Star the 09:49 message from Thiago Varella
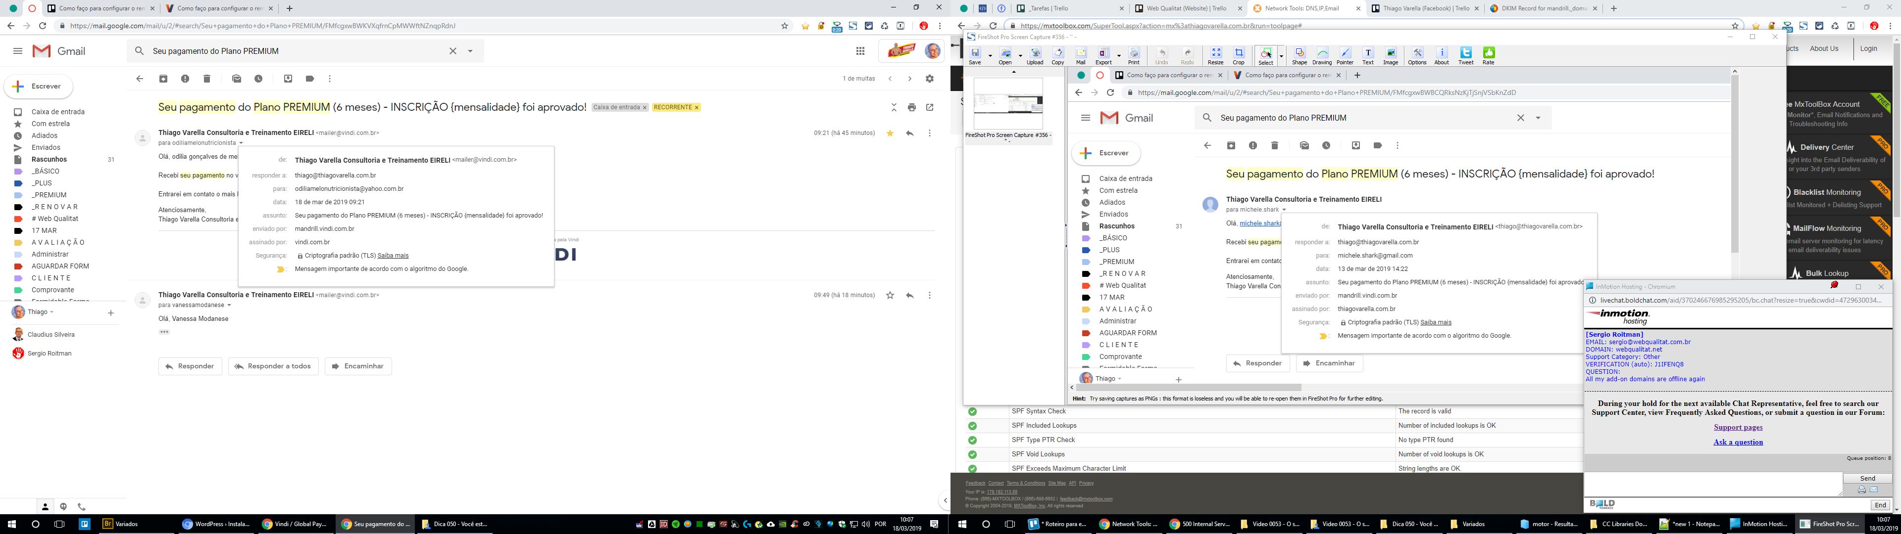Screen dimensions: 1901x534 click(890, 296)
